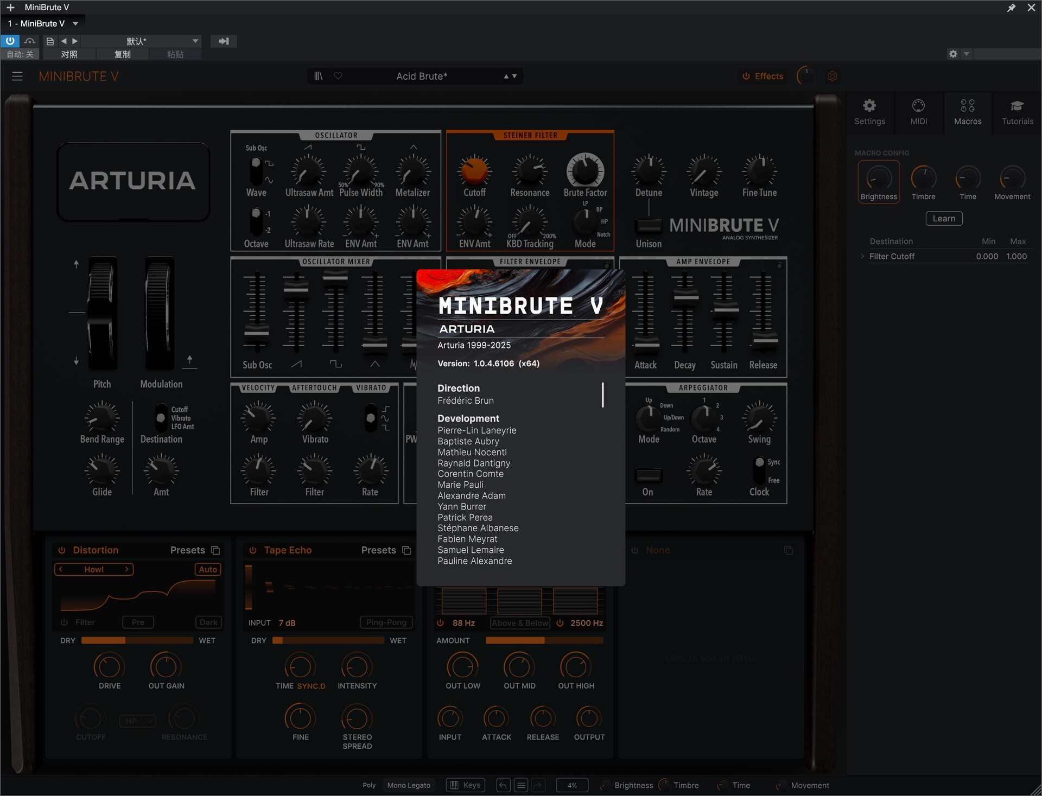The height and width of the screenshot is (796, 1042).
Task: Click the undo arrow in bottom bar
Action: tap(503, 785)
